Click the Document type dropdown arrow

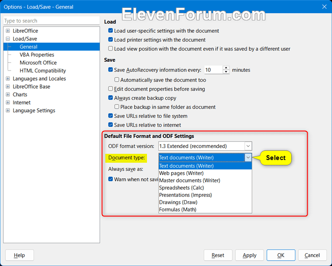[248, 158]
